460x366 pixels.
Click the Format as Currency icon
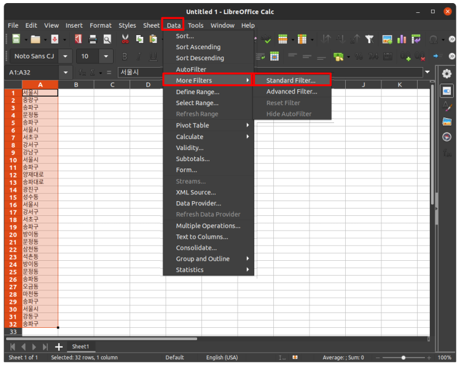click(338, 56)
